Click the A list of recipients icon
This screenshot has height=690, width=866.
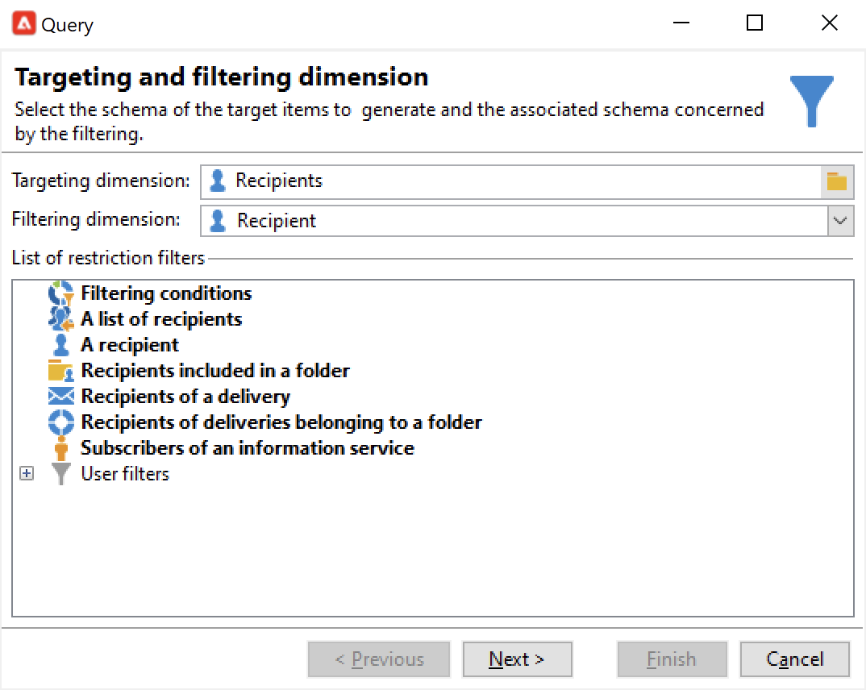[60, 319]
